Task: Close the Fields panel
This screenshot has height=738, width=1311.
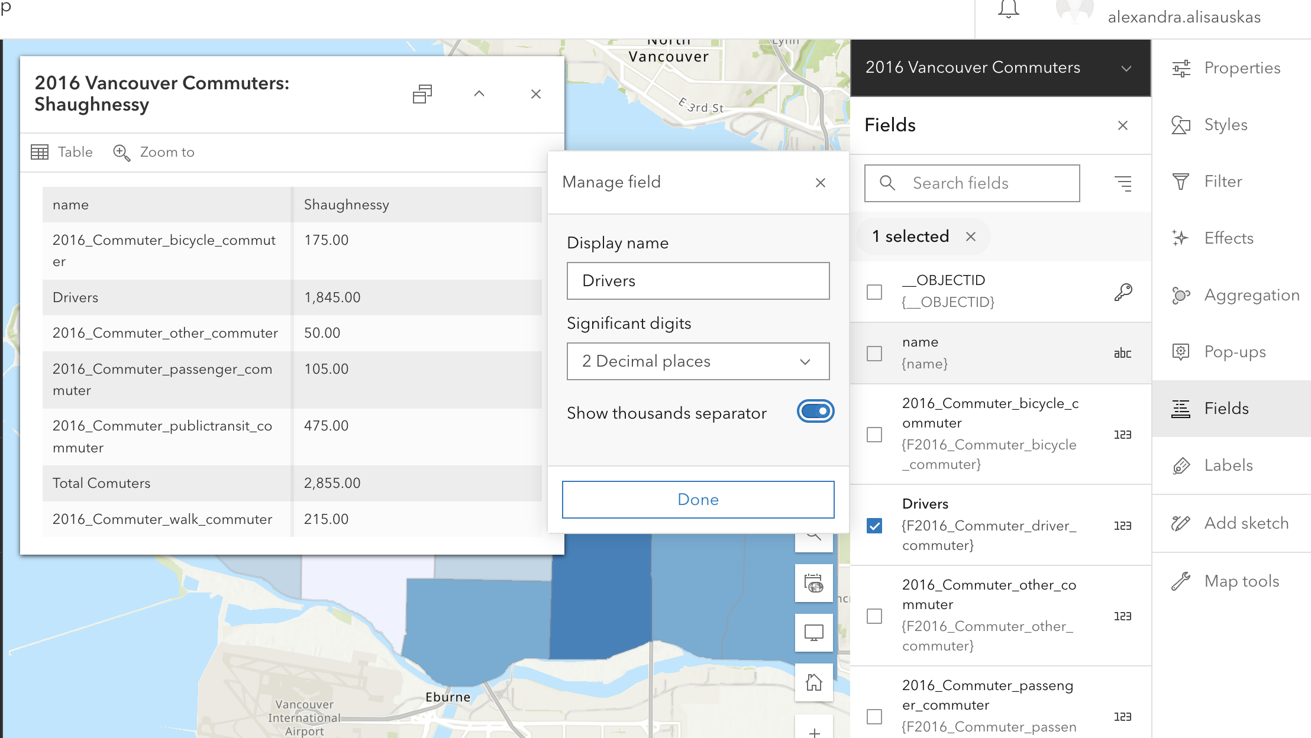Action: tap(1123, 125)
